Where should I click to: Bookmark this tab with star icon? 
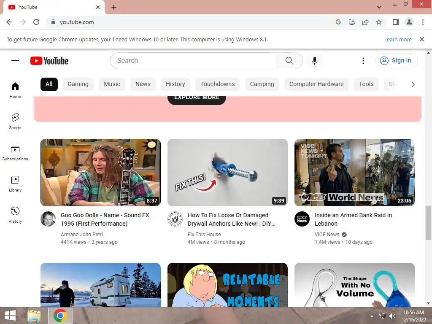pos(379,22)
